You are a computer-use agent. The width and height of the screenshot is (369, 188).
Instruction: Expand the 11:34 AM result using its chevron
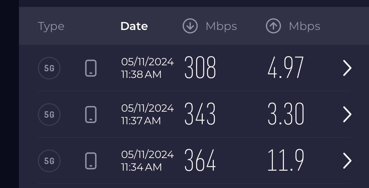pos(347,161)
